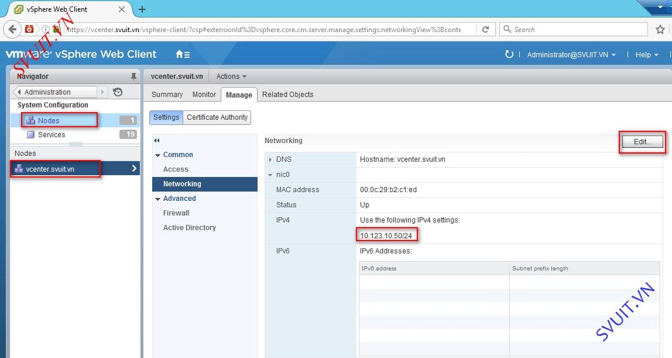Image resolution: width=672 pixels, height=358 pixels.
Task: Open the Administrator@SVUIT.VN user menu
Action: 571,55
